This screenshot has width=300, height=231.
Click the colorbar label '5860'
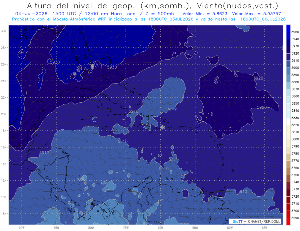click(x=295, y=96)
